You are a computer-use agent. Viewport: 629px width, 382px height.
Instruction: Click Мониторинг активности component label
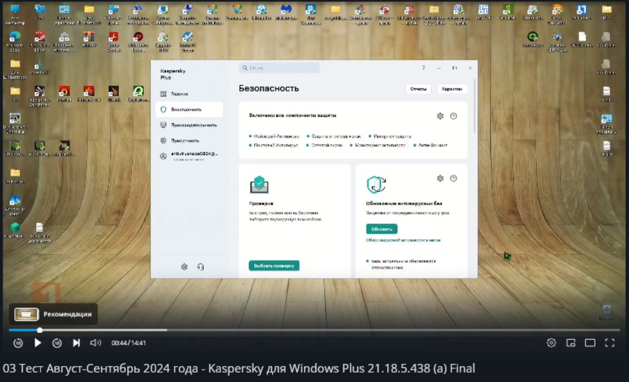coord(380,145)
